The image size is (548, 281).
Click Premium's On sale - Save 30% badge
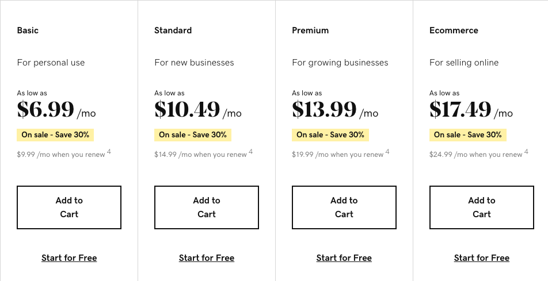click(x=330, y=134)
